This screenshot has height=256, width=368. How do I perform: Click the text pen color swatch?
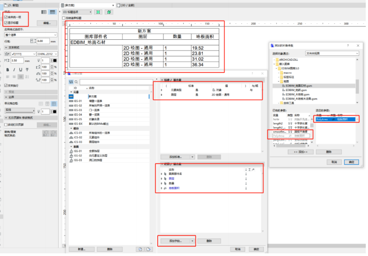coord(54,61)
